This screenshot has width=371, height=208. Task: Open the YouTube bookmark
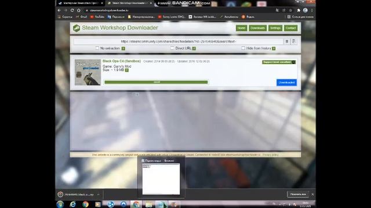[97, 17]
